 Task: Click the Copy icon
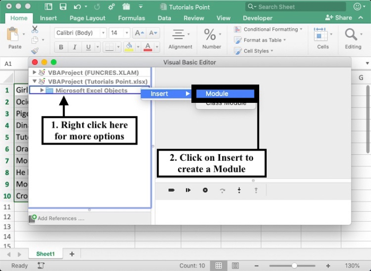click(x=35, y=40)
